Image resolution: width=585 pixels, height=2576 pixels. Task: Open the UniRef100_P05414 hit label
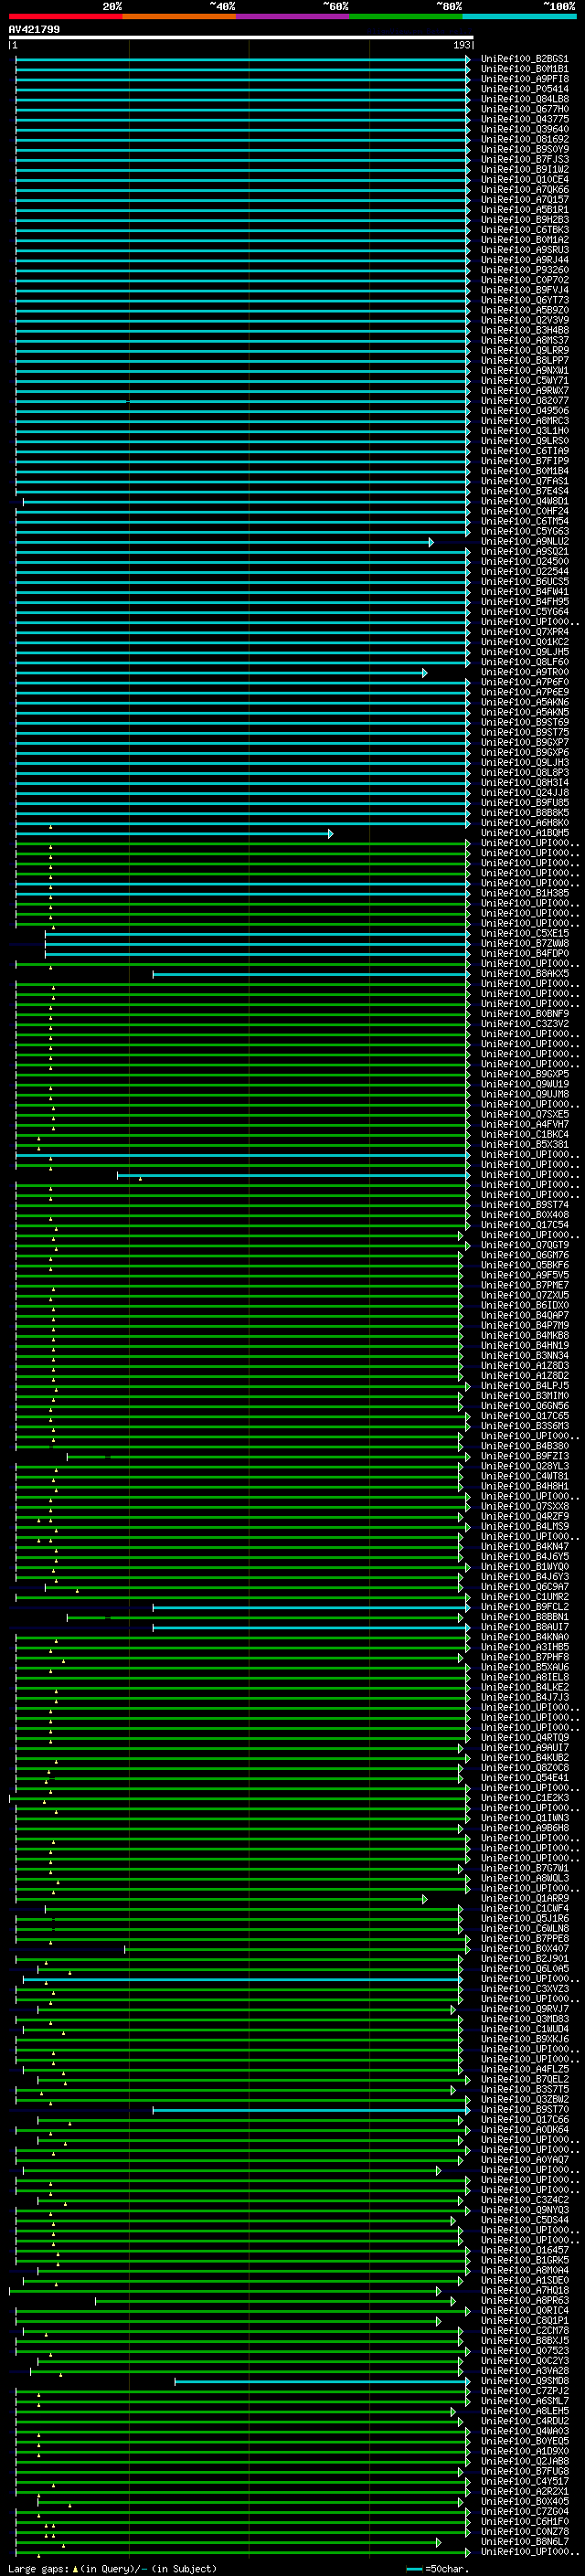[x=524, y=89]
